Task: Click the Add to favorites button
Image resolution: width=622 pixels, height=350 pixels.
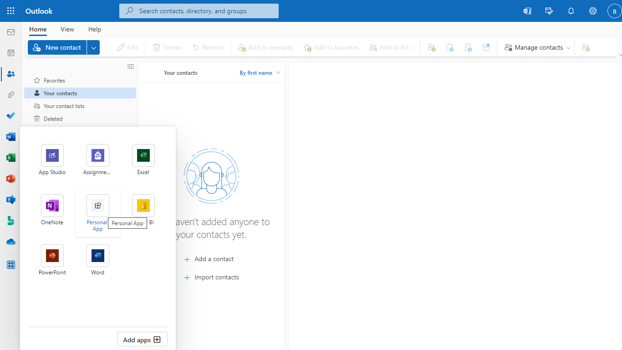Action: click(x=331, y=47)
